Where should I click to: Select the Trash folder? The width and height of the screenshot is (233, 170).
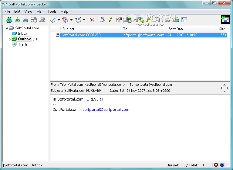pyautogui.click(x=22, y=44)
